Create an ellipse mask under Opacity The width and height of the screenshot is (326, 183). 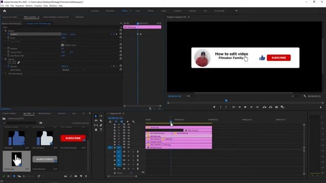click(x=10, y=63)
